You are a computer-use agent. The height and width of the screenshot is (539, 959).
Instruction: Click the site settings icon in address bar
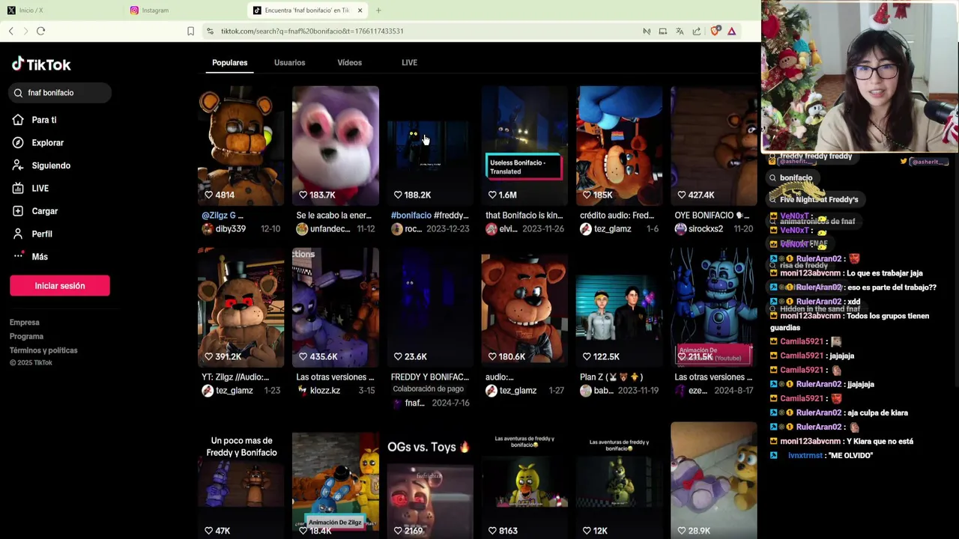coord(211,31)
